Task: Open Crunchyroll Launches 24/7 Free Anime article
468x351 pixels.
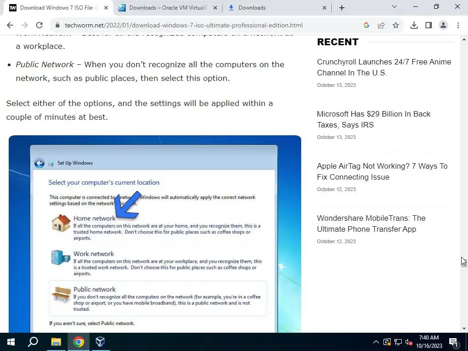Action: 384,67
